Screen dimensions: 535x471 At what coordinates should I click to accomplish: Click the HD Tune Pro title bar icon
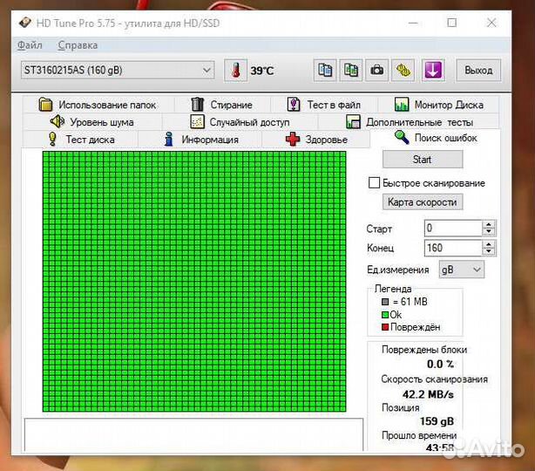(25, 23)
